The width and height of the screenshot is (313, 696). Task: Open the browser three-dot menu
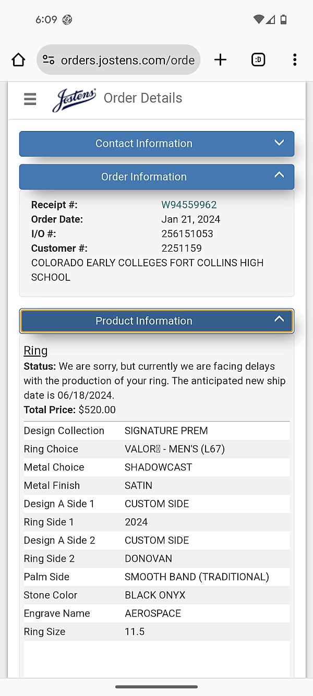point(295,60)
